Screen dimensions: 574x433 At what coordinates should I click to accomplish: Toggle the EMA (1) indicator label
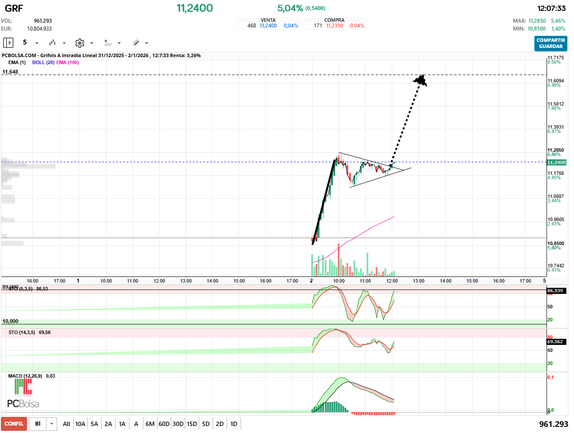click(17, 62)
